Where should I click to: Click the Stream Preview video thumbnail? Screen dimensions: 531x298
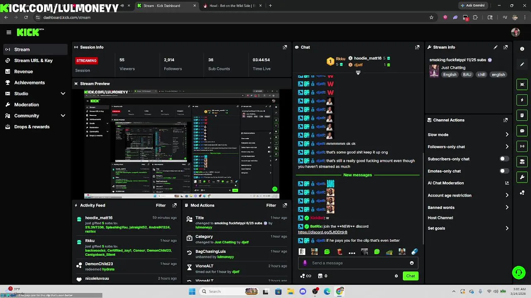[x=182, y=144]
